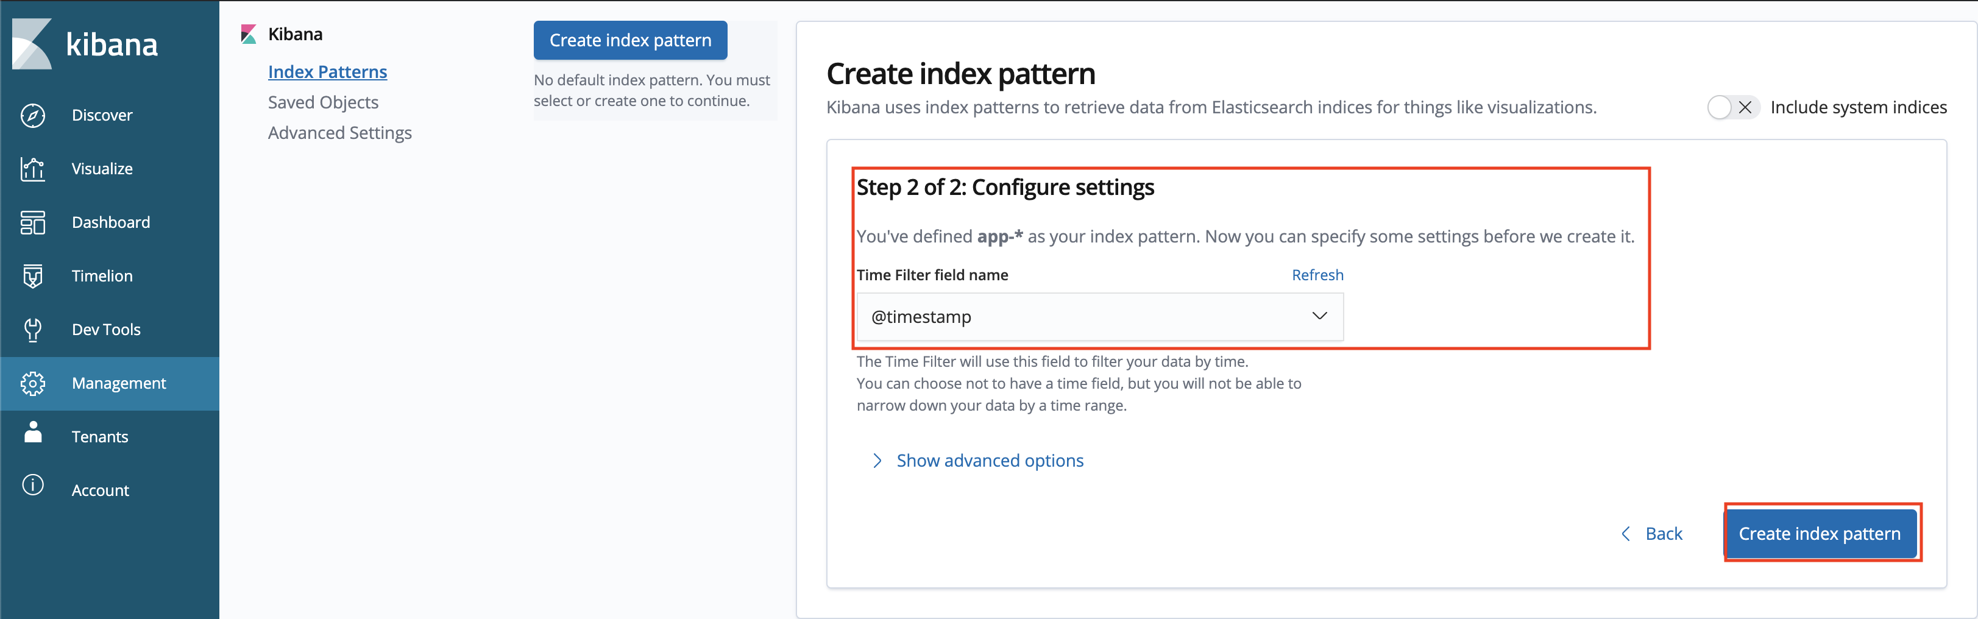Open Visualize via chart icon
1978x619 pixels.
32,169
